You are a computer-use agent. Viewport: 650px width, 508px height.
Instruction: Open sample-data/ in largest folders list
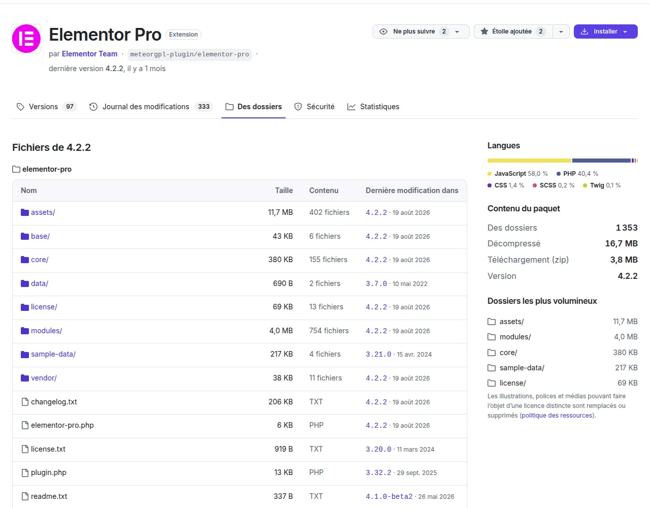(522, 368)
